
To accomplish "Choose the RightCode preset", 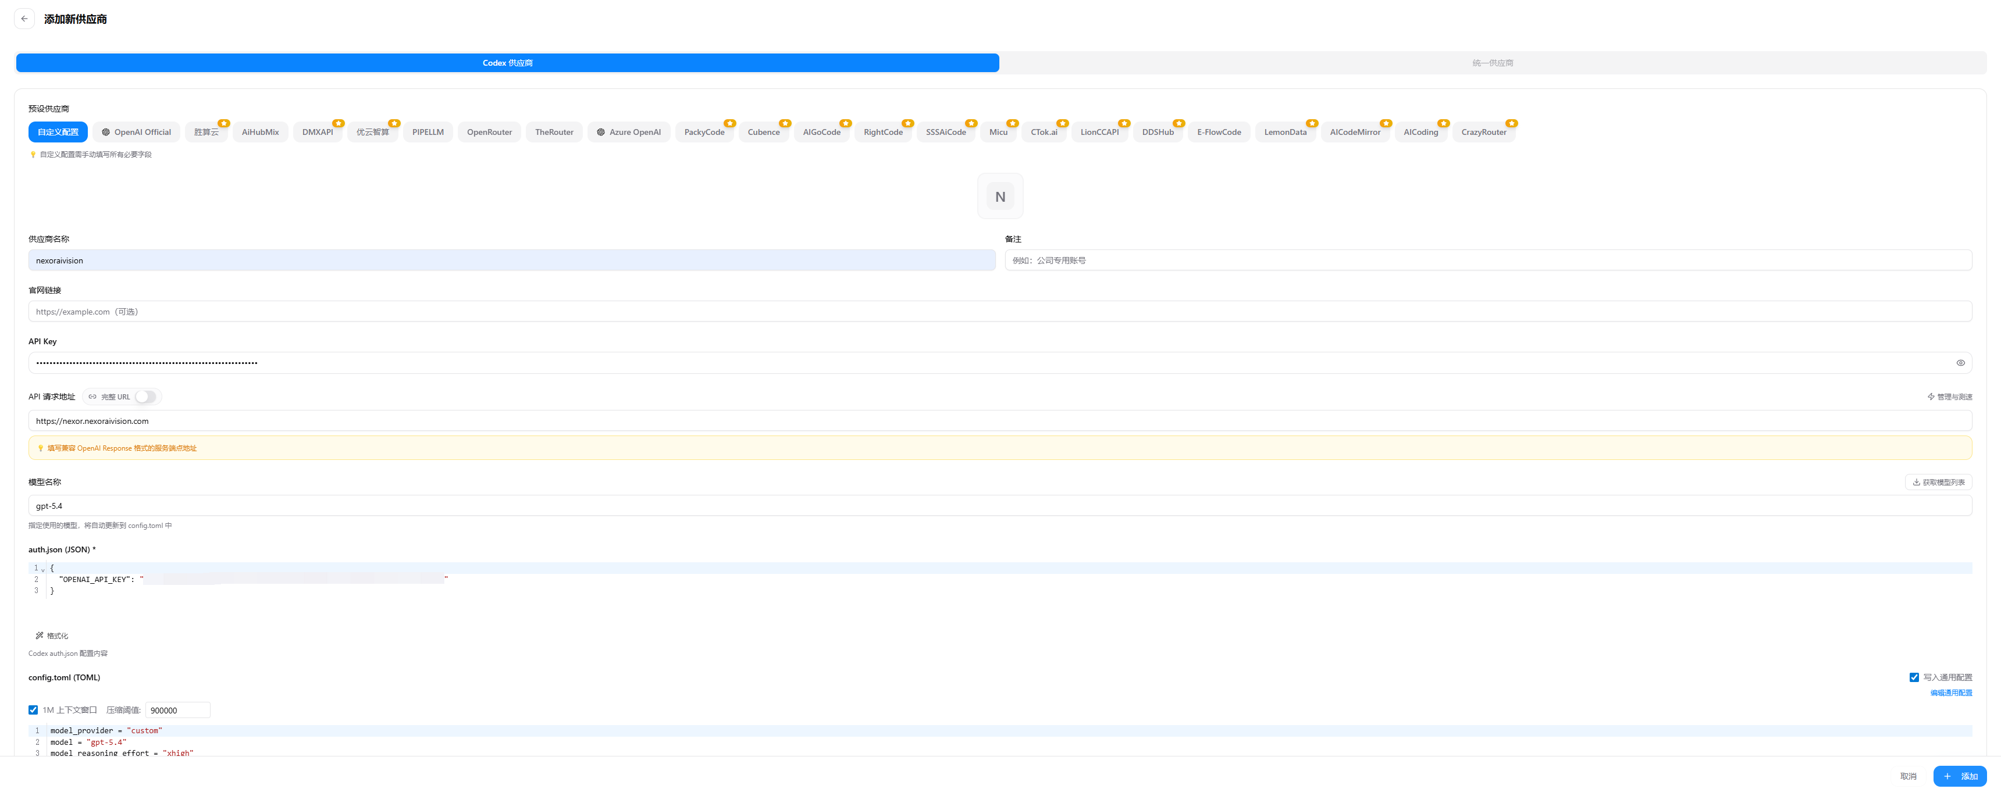I will pyautogui.click(x=883, y=132).
